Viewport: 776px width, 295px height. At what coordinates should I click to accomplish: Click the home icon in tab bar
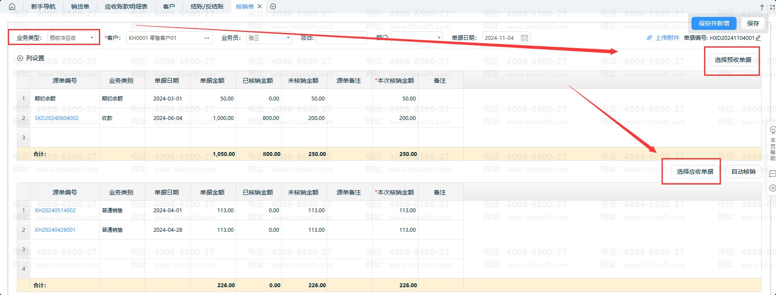point(12,6)
